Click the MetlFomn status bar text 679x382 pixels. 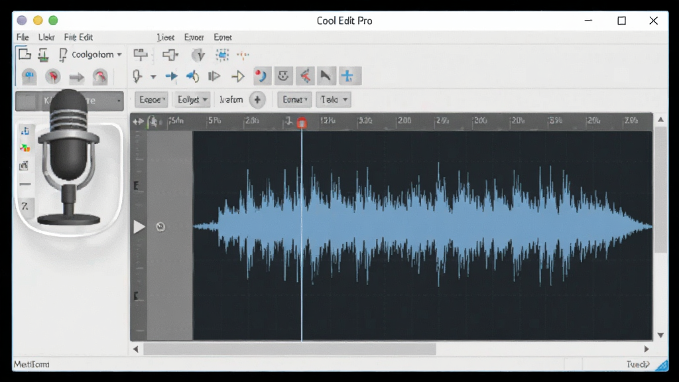(x=32, y=364)
